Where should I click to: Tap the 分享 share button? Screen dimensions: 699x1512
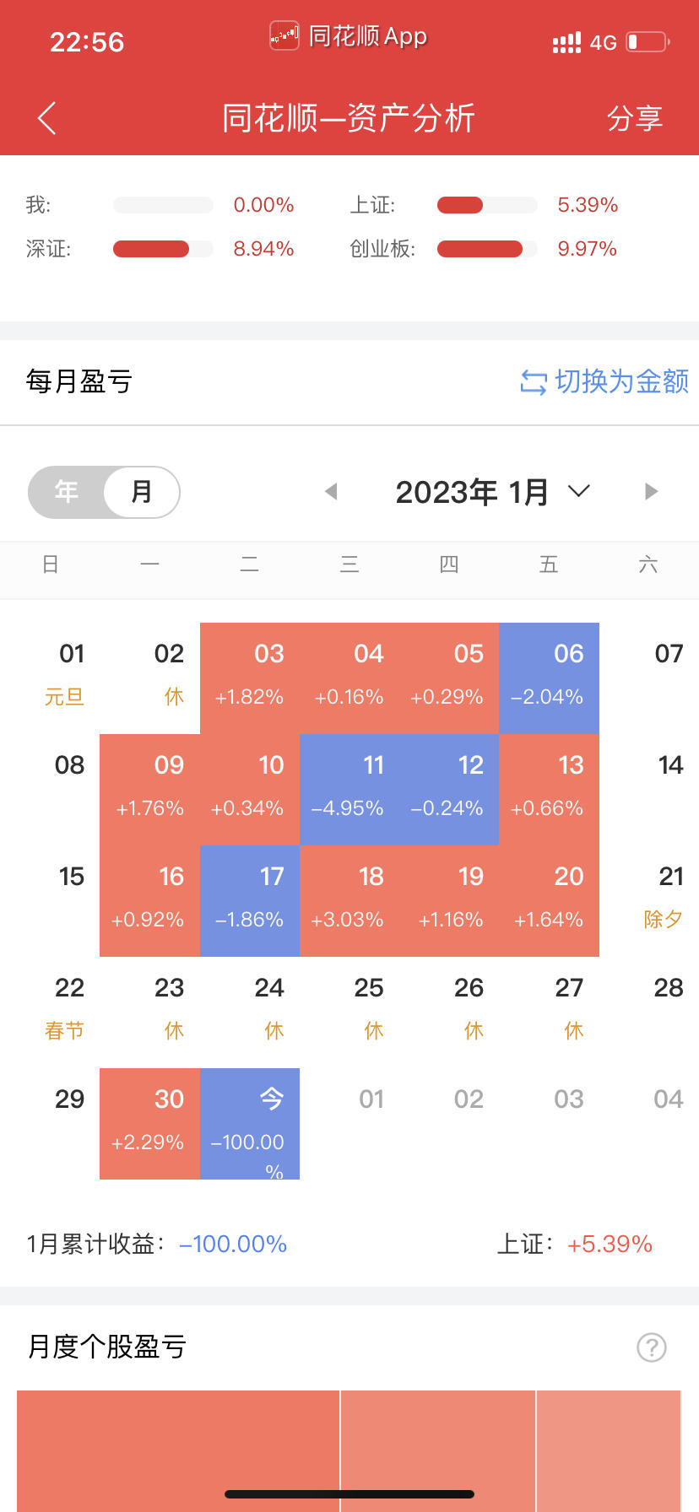(635, 118)
